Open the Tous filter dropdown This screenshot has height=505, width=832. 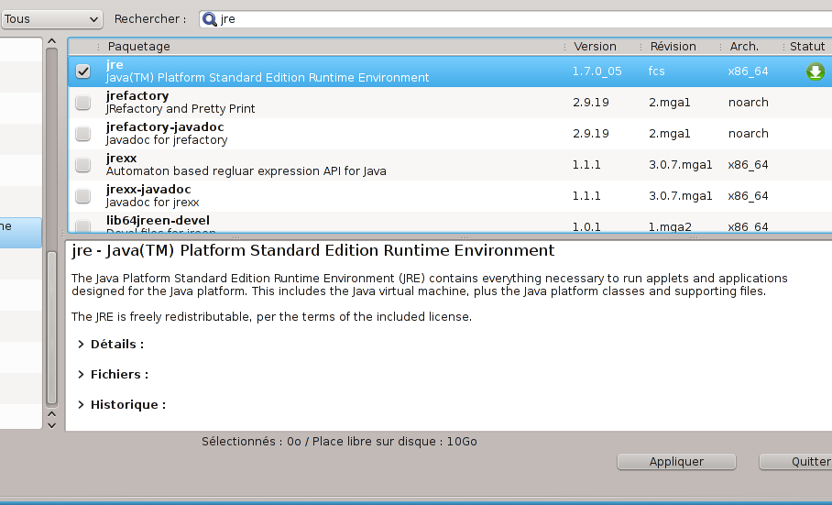coord(51,19)
